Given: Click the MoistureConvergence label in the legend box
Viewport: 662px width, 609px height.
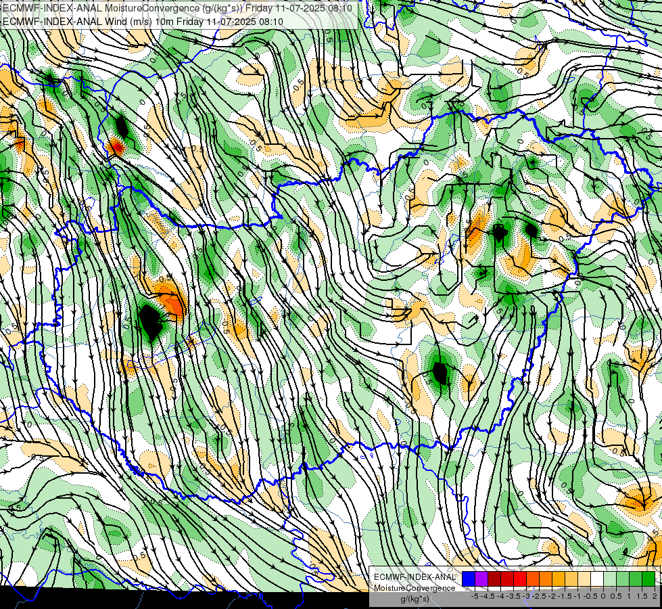Looking at the screenshot, I should point(415,588).
